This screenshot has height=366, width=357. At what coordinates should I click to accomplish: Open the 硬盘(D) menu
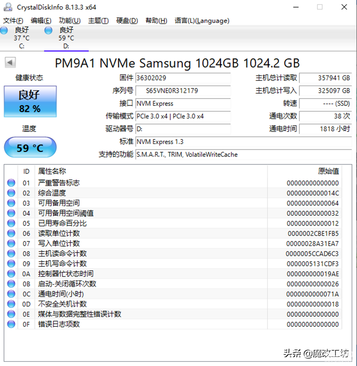tap(127, 21)
